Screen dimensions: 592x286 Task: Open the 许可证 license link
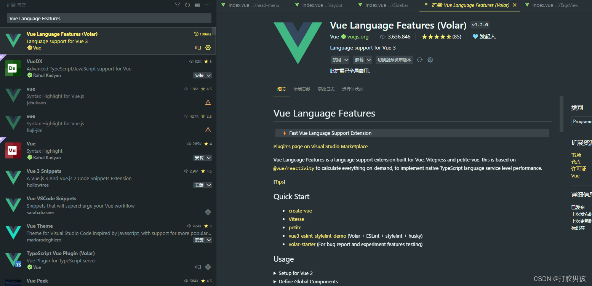(x=579, y=169)
